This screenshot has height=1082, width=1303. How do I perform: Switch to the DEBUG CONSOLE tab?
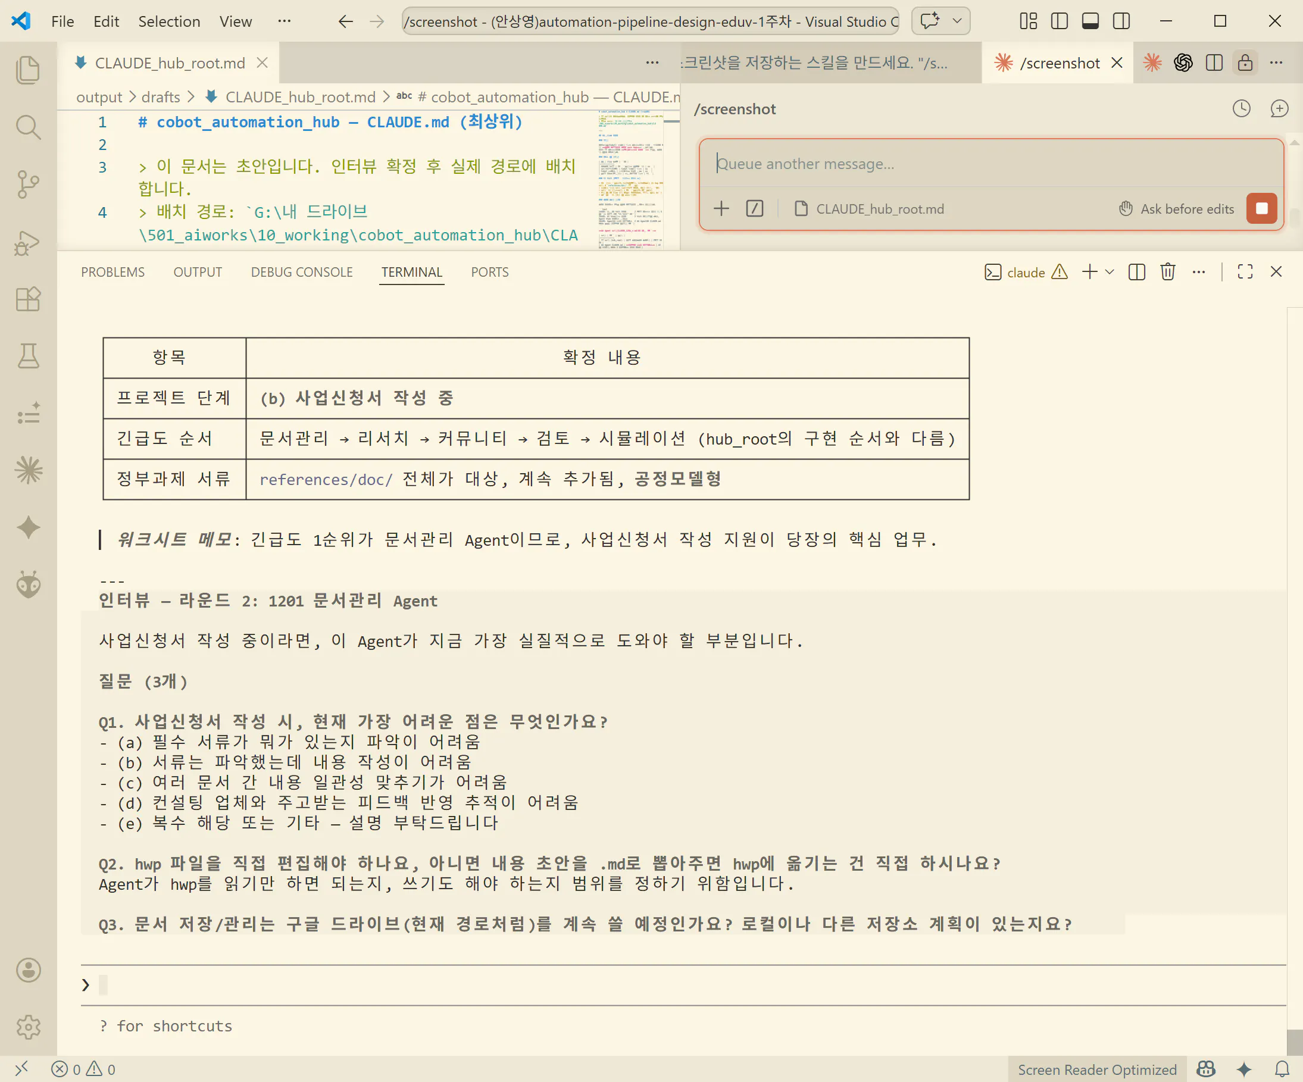click(x=302, y=273)
